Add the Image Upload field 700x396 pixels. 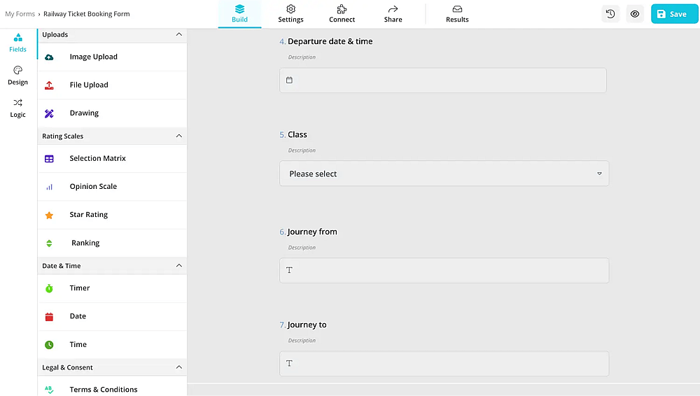pyautogui.click(x=113, y=57)
